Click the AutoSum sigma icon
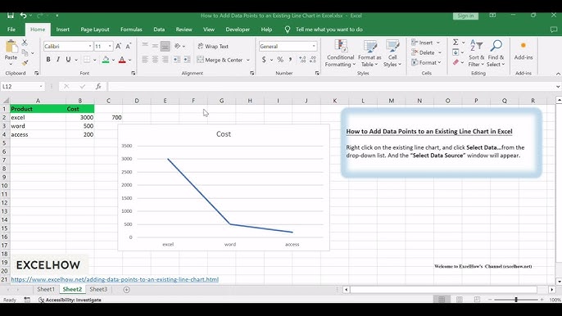Screen dimensions: 562x316 tap(455, 43)
